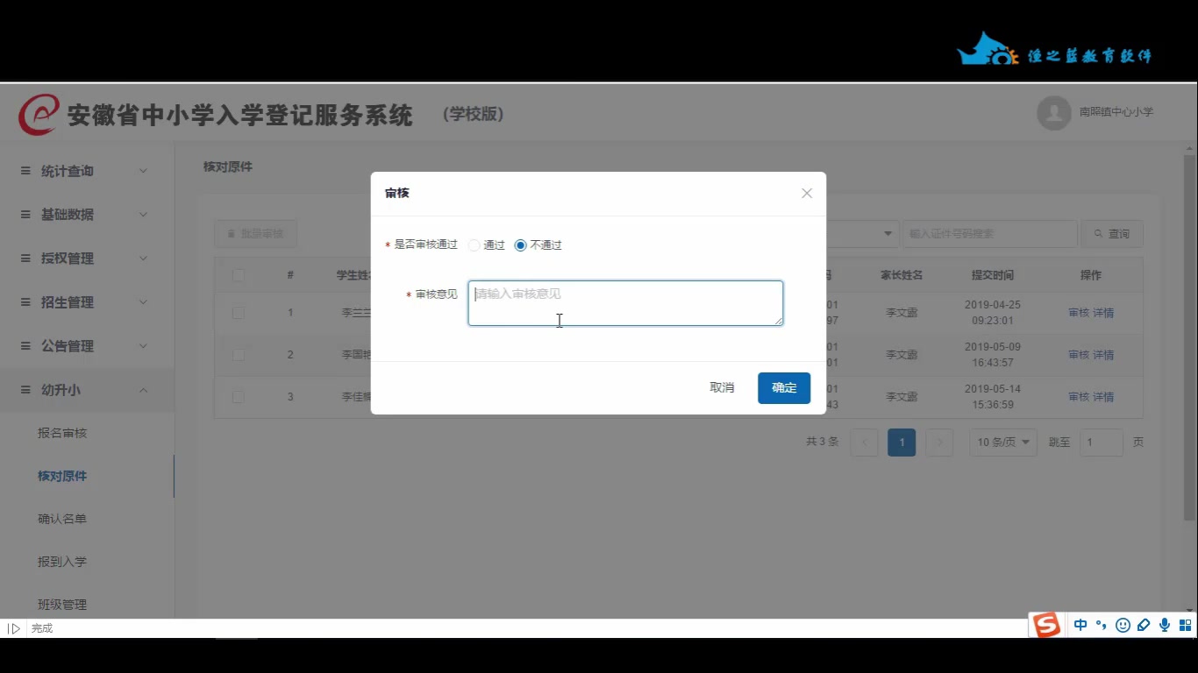Open the emoji smiley icon in IME bar
Viewport: 1198px width, 673px height.
1123,625
